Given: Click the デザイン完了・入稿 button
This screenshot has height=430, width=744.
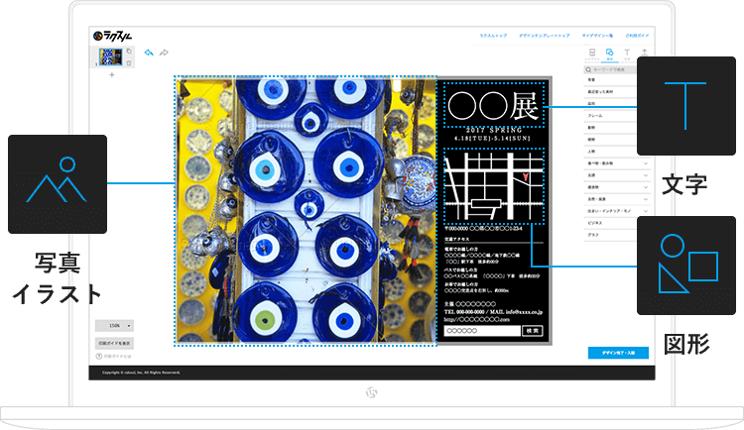Looking at the screenshot, I should click(x=618, y=352).
